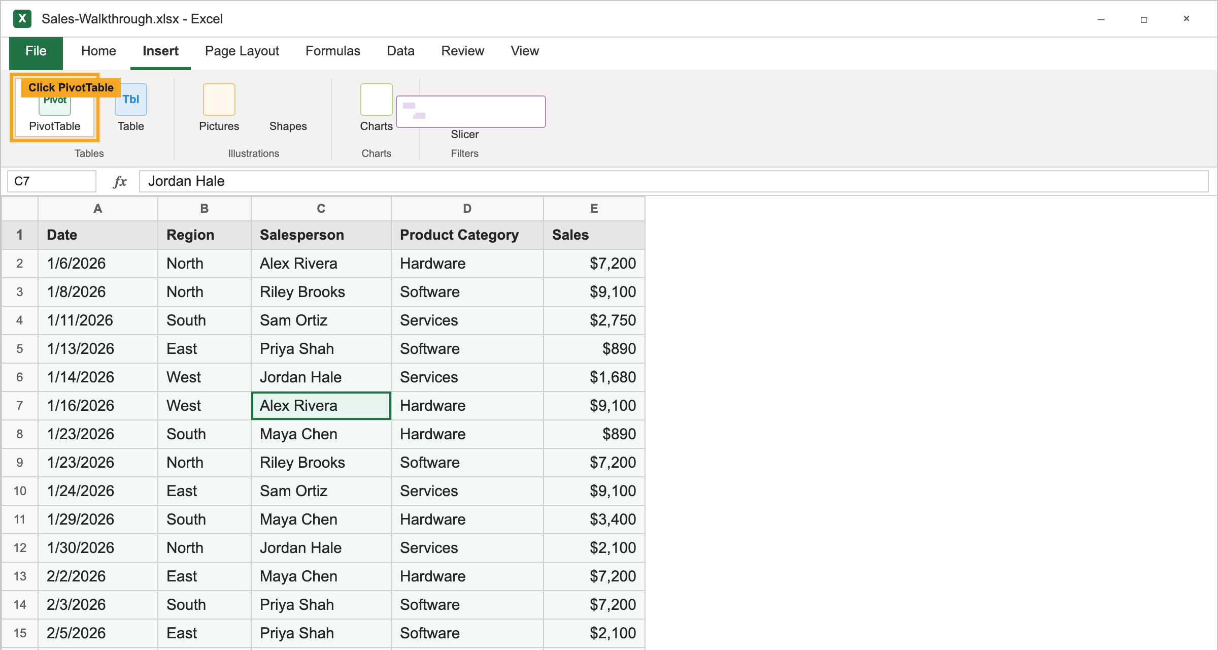Viewport: 1218px width, 650px height.
Task: Select the $2,750 sales cell
Action: (594, 320)
